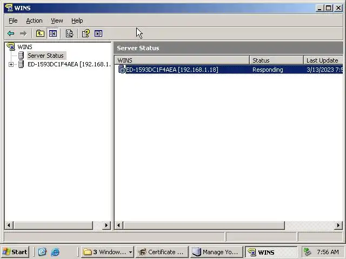
Task: Sort by the Status column header
Action: (276, 60)
